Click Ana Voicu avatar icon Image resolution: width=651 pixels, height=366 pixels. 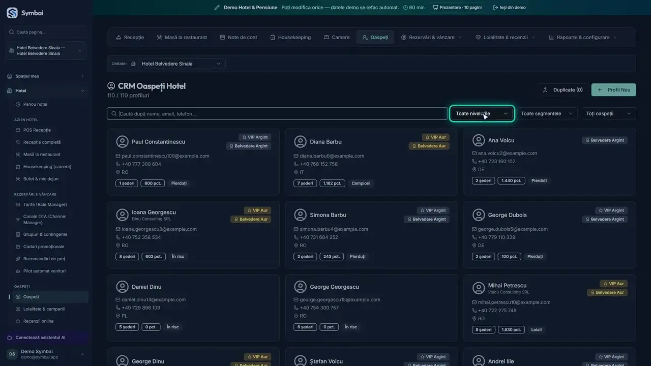[x=478, y=140]
